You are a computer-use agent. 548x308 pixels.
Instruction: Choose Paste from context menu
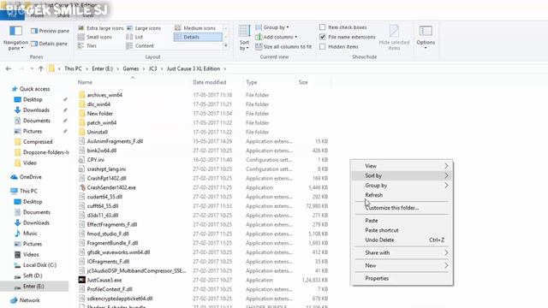[x=402, y=221]
